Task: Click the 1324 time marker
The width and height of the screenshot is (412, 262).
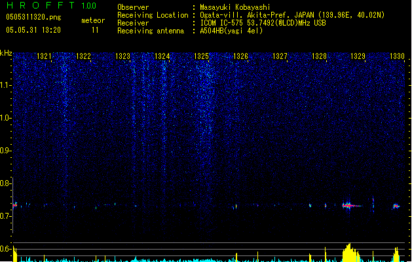Action: point(162,56)
